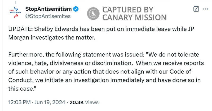Viewport: 212px width, 111px height.
Task: Click the name Shelby Edwards in tweet
Action: 56,29
